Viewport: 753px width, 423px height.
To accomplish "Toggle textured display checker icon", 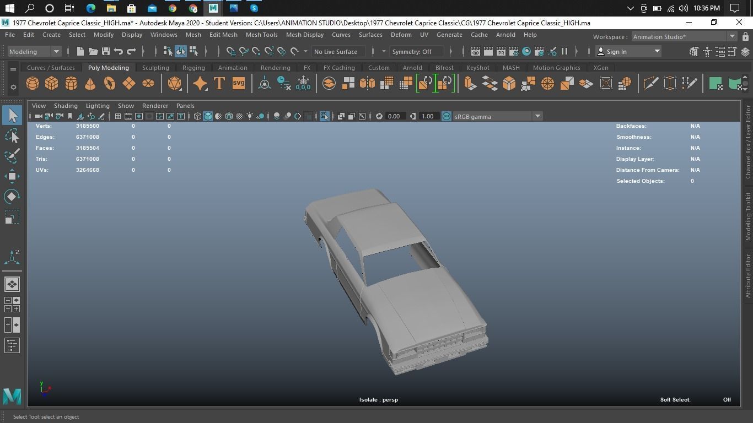I will pos(239,116).
